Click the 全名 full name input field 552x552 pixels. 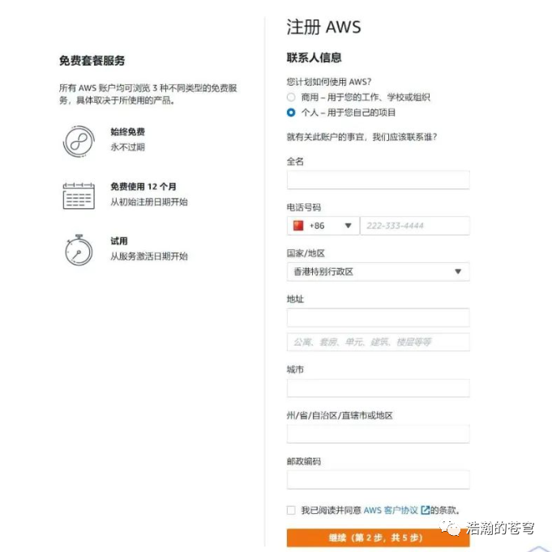tap(378, 180)
